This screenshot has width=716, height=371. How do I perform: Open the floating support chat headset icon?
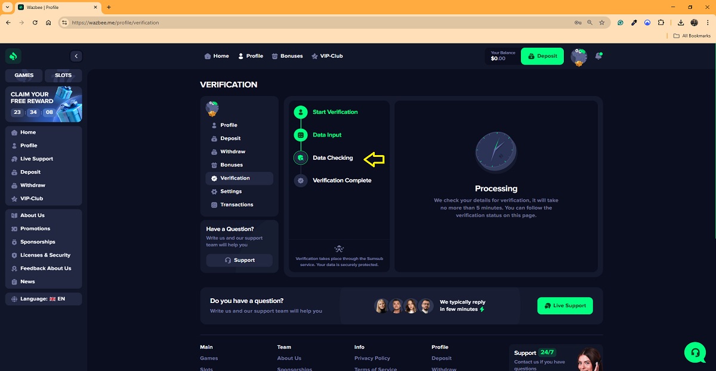(x=695, y=352)
